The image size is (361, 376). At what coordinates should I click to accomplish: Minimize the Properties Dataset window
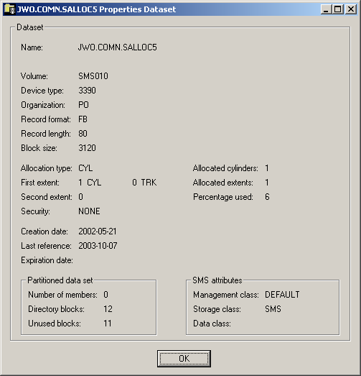point(326,9)
